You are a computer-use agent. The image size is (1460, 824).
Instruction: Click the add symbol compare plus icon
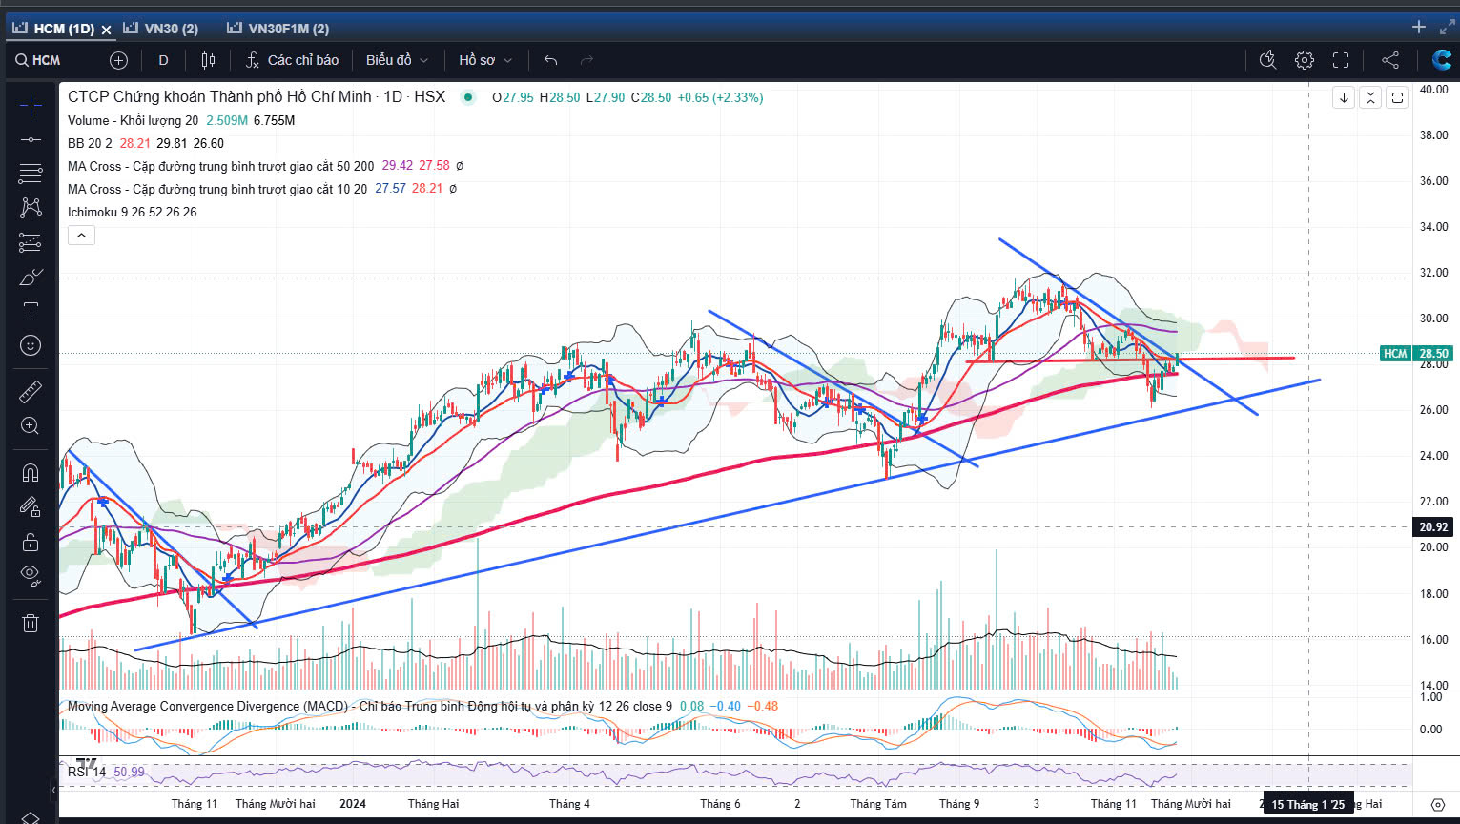point(118,60)
